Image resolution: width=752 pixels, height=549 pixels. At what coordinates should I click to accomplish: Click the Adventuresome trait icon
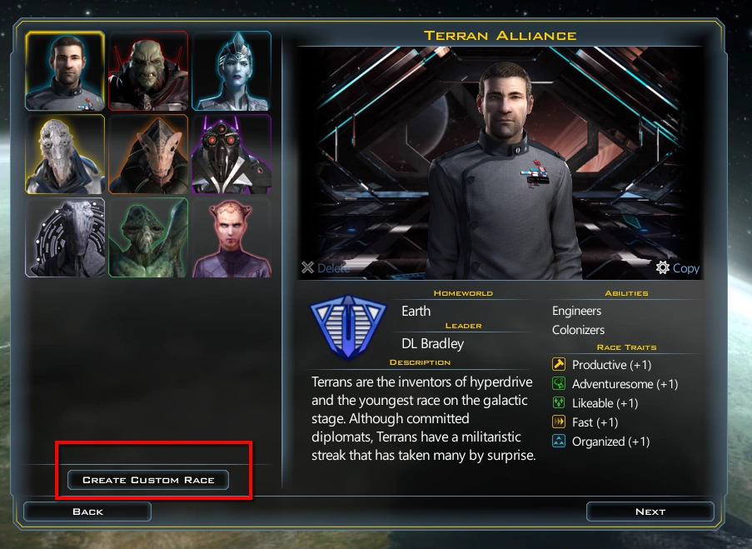pos(559,383)
